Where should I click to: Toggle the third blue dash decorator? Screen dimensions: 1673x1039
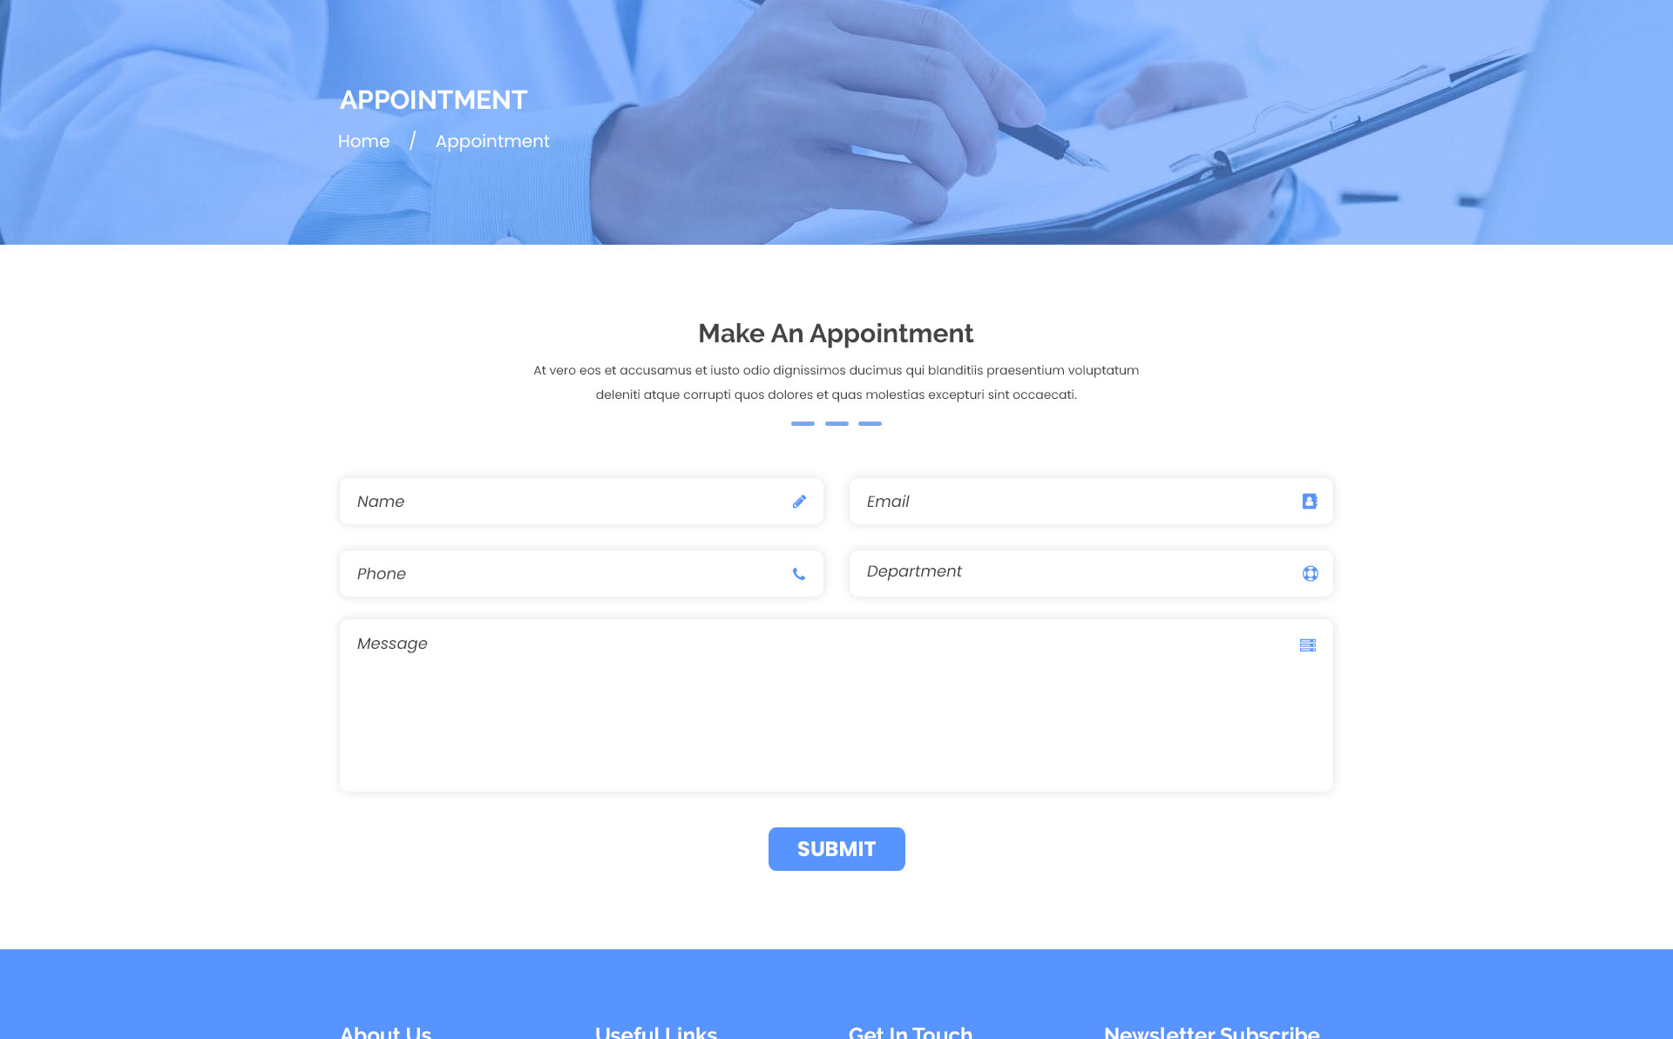point(870,422)
